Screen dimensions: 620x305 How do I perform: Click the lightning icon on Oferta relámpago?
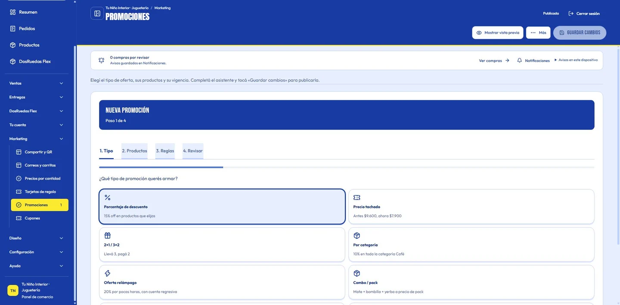pos(108,273)
